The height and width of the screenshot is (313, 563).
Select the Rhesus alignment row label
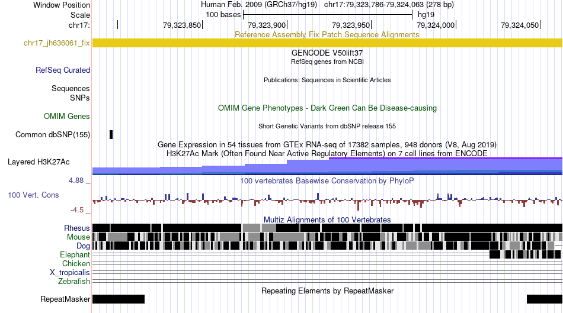[77, 228]
